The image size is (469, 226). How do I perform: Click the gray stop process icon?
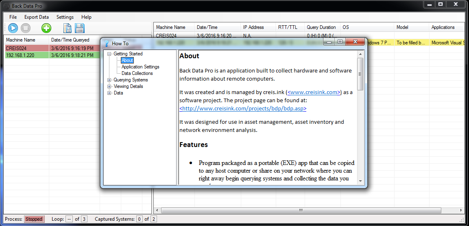tap(26, 28)
